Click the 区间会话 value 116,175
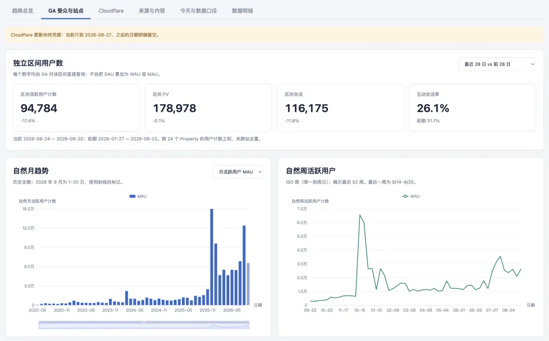Viewport: 549px width, 341px height. (307, 108)
